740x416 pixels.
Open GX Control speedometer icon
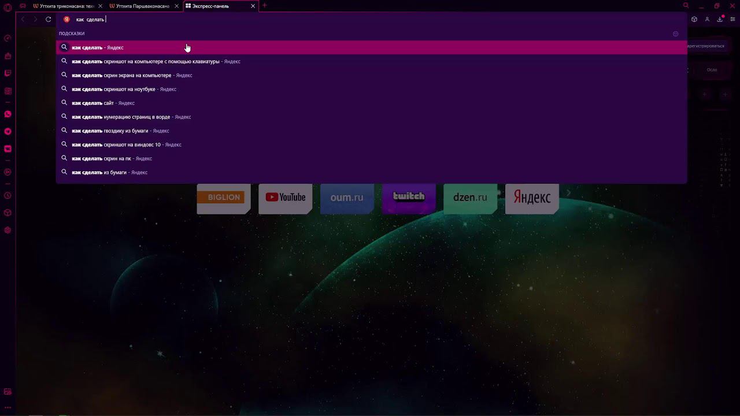[8, 39]
